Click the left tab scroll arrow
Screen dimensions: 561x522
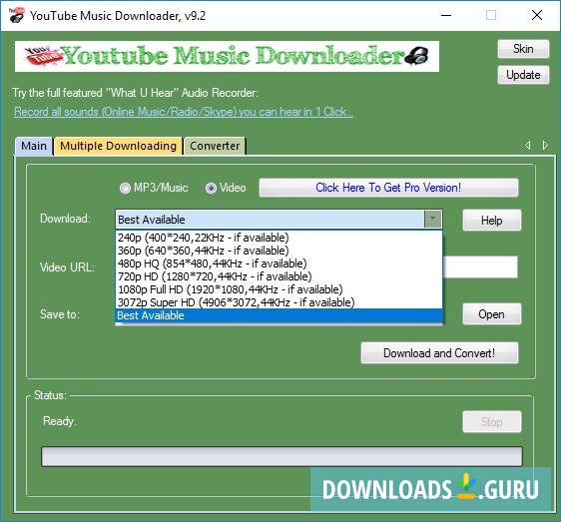point(528,146)
